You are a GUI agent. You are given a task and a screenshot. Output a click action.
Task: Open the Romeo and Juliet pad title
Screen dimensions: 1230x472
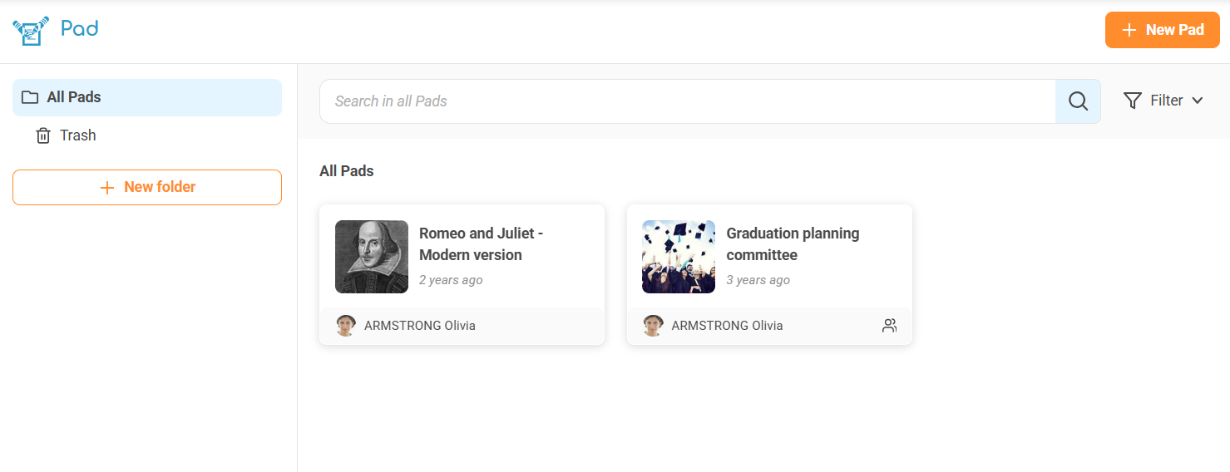click(x=481, y=243)
